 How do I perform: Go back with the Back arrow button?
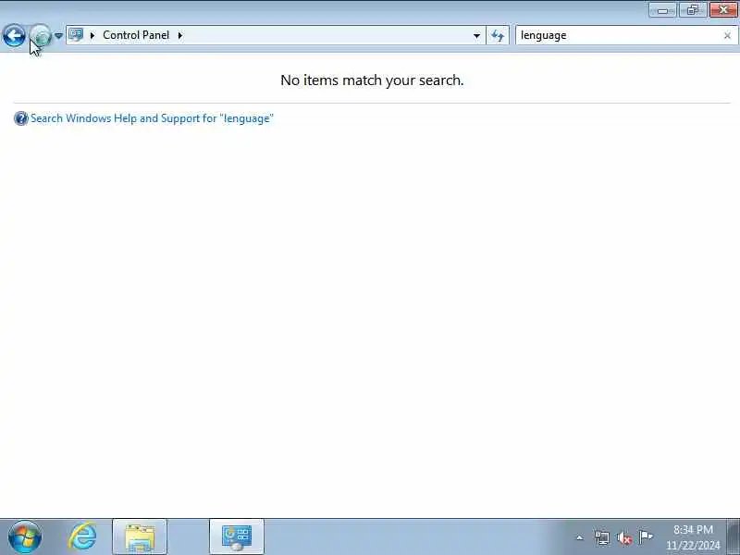tap(14, 36)
